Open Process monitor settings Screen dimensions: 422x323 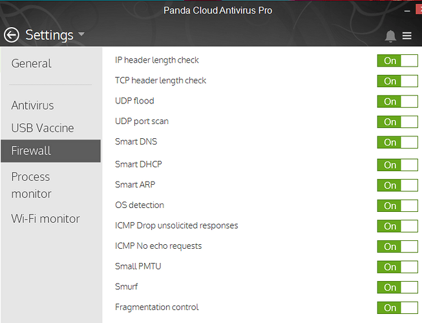[x=31, y=185]
